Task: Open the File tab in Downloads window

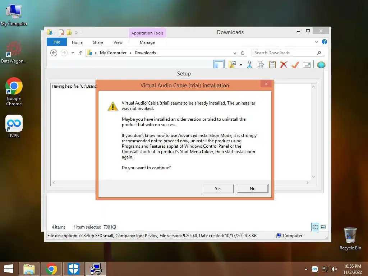Action: pyautogui.click(x=56, y=42)
